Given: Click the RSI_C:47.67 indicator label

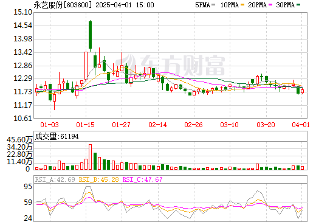Looking at the screenshot, I should pyautogui.click(x=143, y=179).
